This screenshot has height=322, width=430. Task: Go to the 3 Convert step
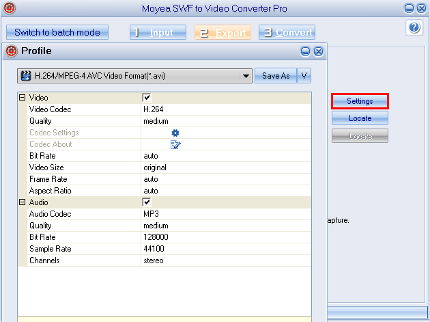coord(287,32)
